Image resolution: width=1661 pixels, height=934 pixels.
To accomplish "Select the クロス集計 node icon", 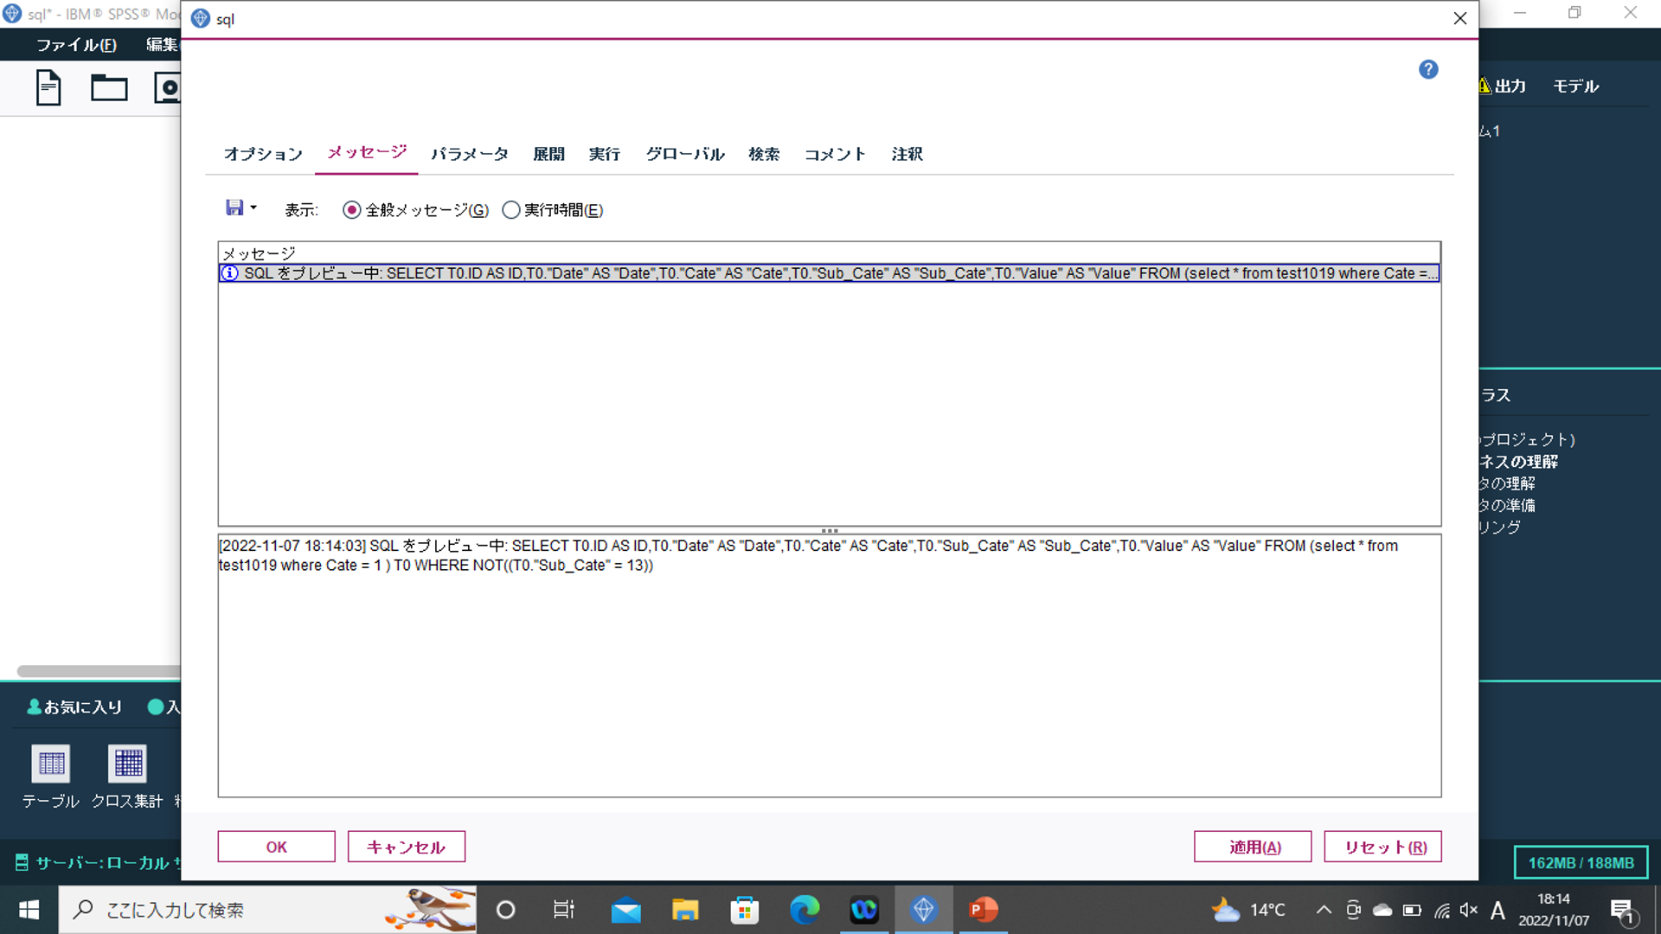I will click(127, 764).
